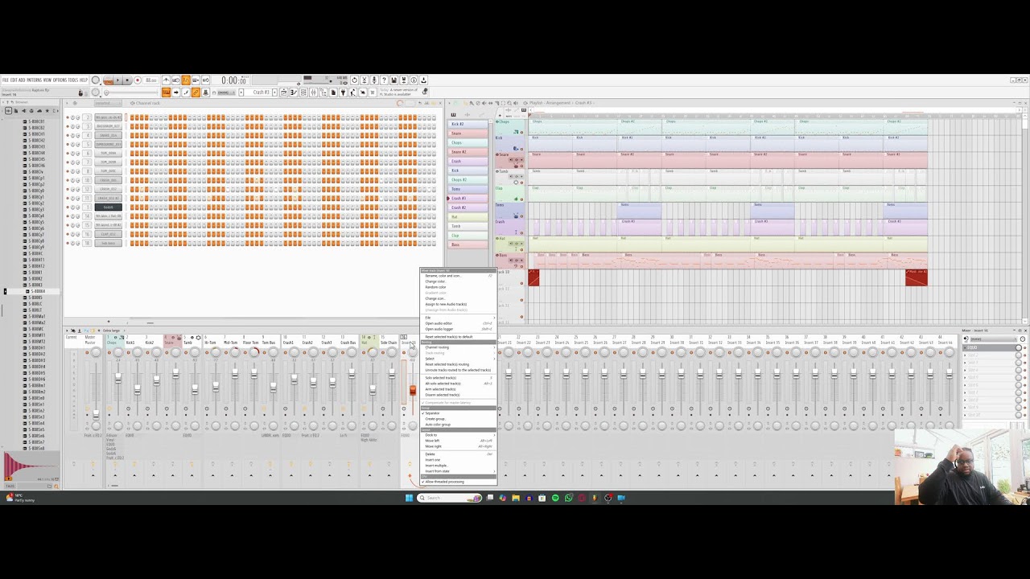The image size is (1030, 579).
Task: Click the orange link icon in second toolbar row
Action: pos(196,92)
